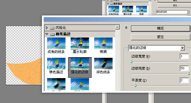Select the 喷溅 filter thumbnail in the front dialog
The height and width of the screenshot is (103, 191).
pyautogui.click(x=103, y=43)
